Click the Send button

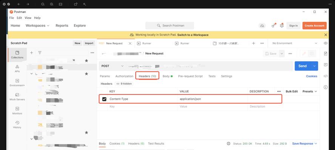(x=303, y=66)
